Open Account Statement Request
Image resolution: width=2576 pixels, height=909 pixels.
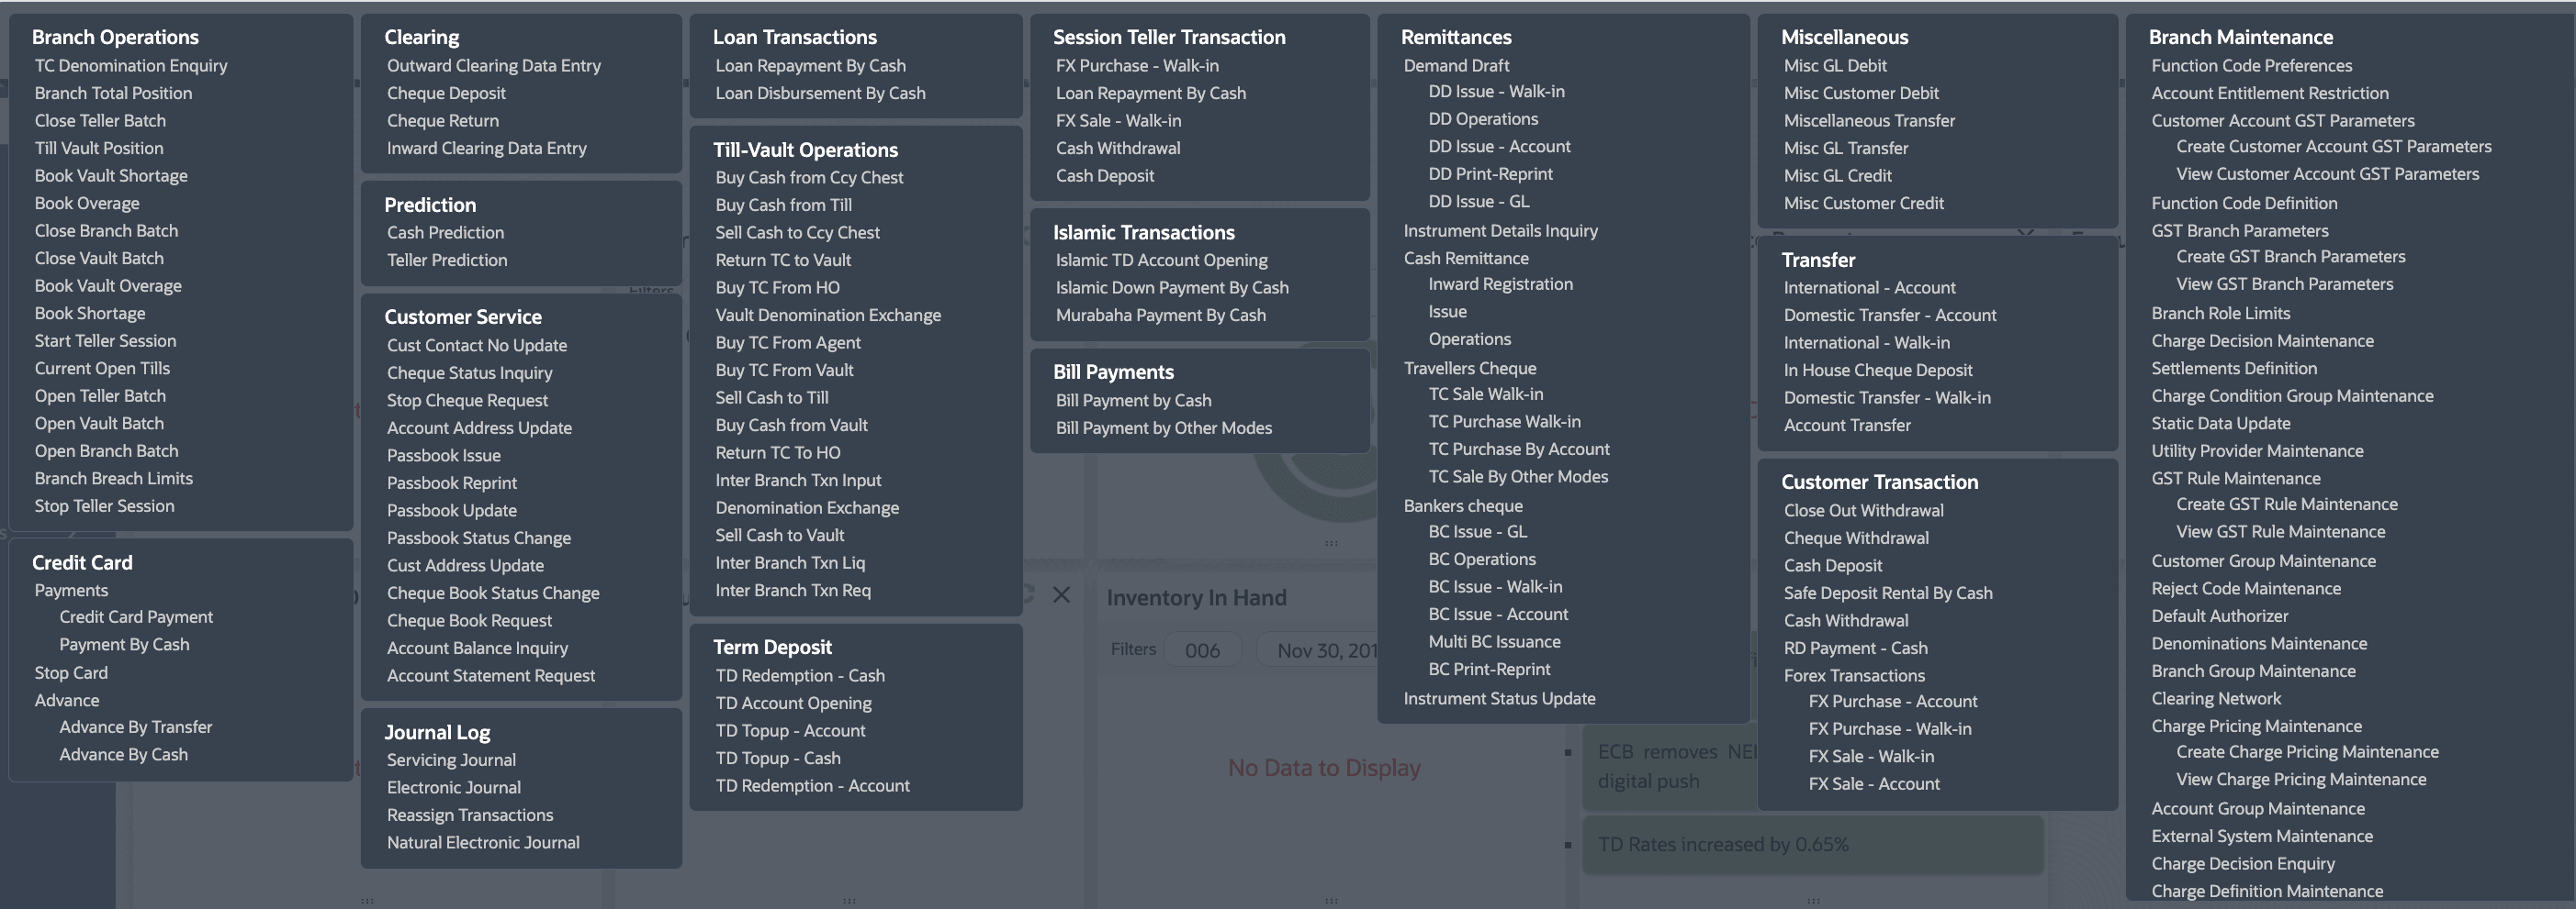pos(491,676)
